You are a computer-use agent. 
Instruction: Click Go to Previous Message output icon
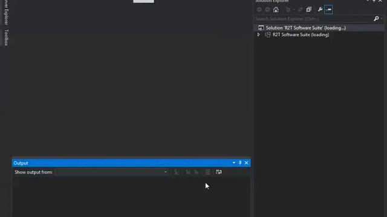pos(188,172)
